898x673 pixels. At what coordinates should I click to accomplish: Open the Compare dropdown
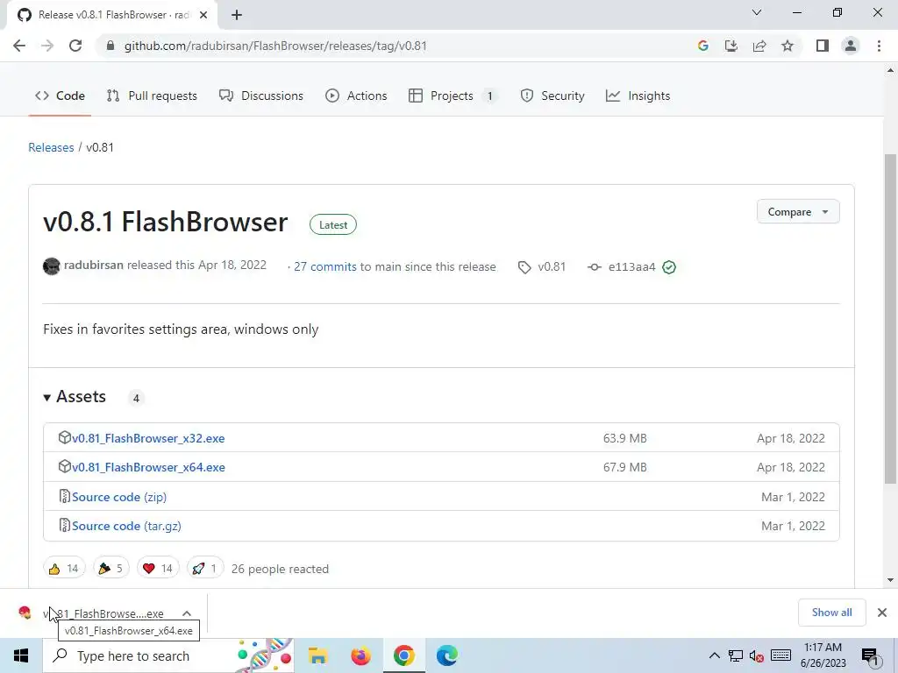[798, 212]
